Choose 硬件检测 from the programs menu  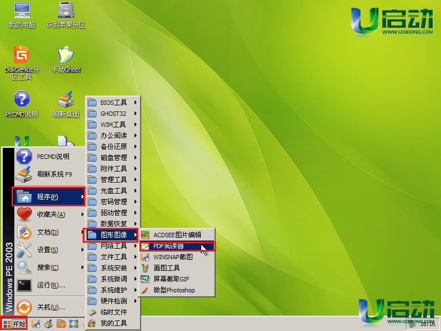click(x=113, y=301)
